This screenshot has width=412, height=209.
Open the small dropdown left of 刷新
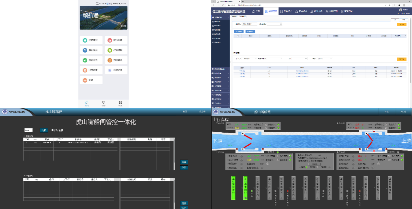tap(28, 130)
